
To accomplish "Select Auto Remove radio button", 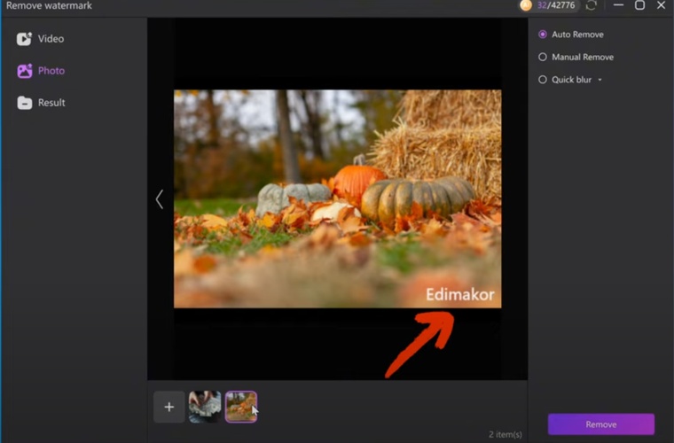I will click(543, 35).
